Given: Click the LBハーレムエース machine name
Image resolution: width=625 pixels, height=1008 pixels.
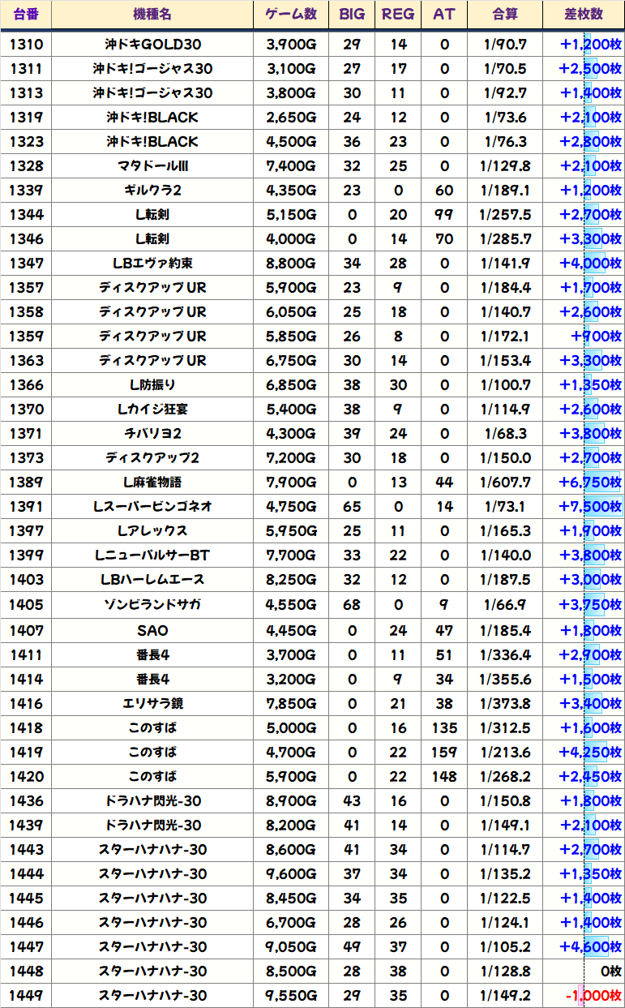Looking at the screenshot, I should tap(152, 580).
